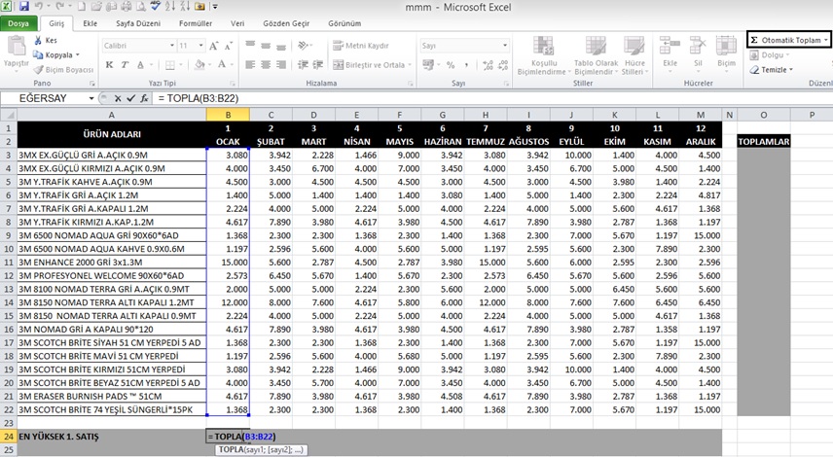Image resolution: width=833 pixels, height=457 pixels.
Task: Sort ascending A to Z icon
Action: click(170, 7)
